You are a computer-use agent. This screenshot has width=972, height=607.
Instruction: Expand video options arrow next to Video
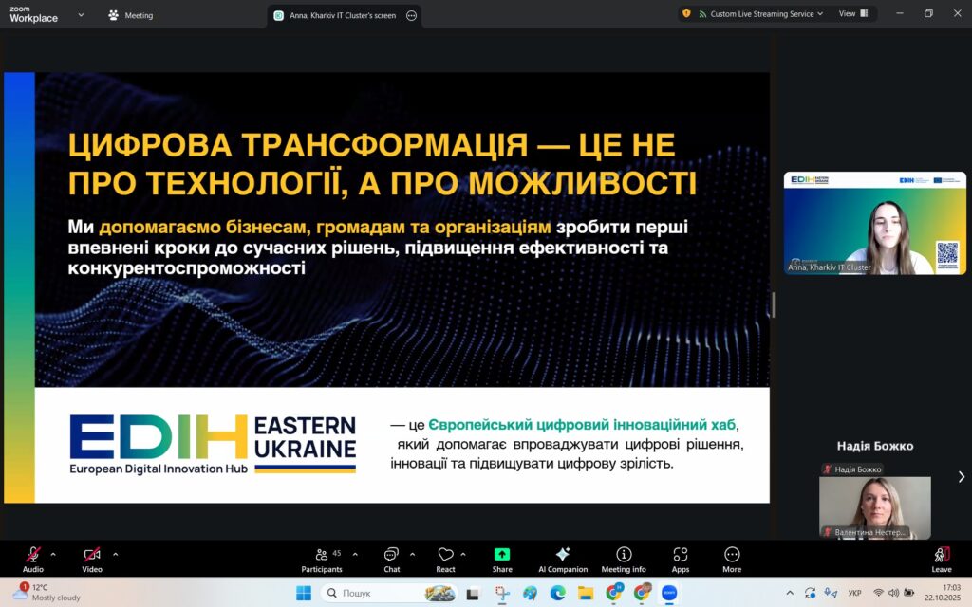click(116, 554)
